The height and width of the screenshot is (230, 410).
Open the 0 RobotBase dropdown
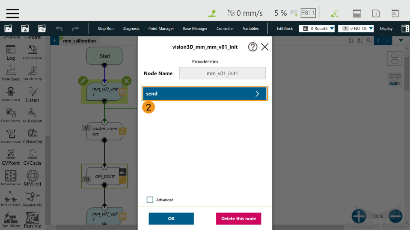(x=317, y=29)
